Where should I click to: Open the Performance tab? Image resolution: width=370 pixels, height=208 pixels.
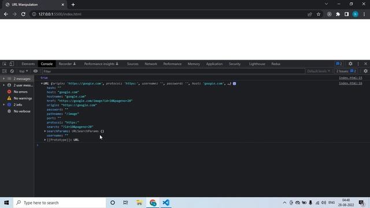[x=172, y=64]
